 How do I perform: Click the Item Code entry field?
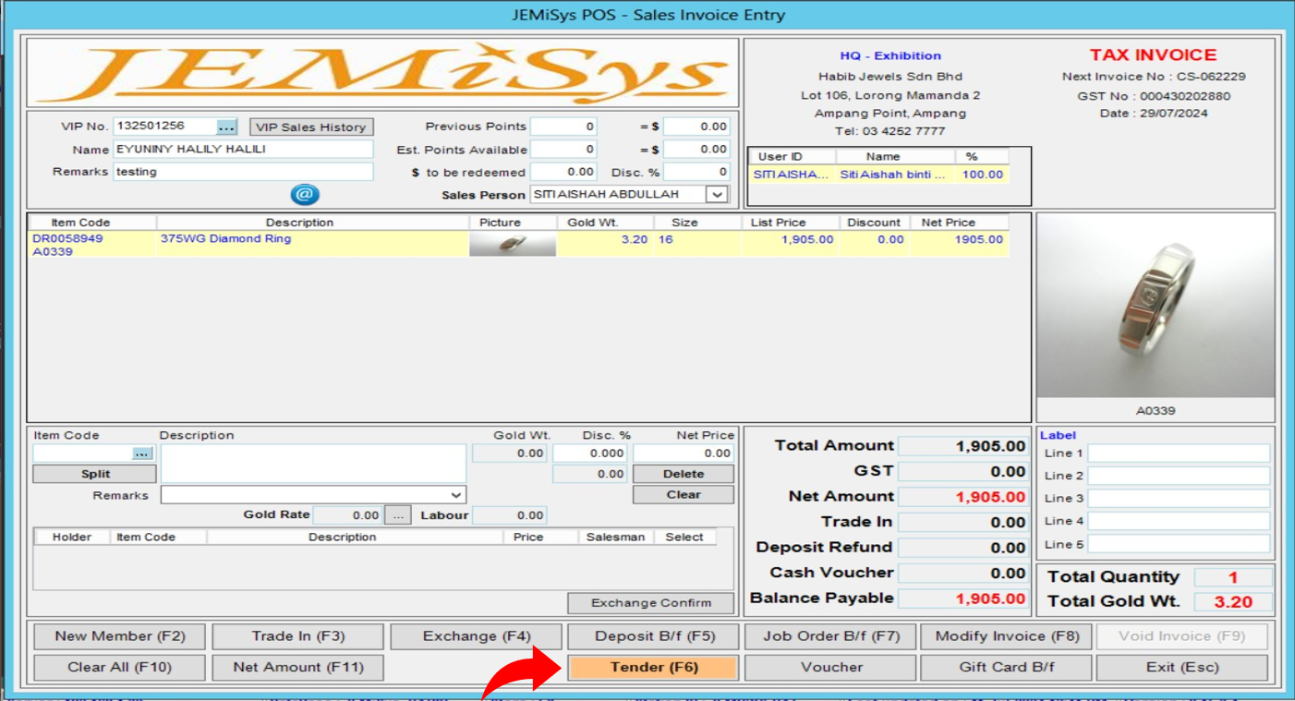click(x=82, y=453)
